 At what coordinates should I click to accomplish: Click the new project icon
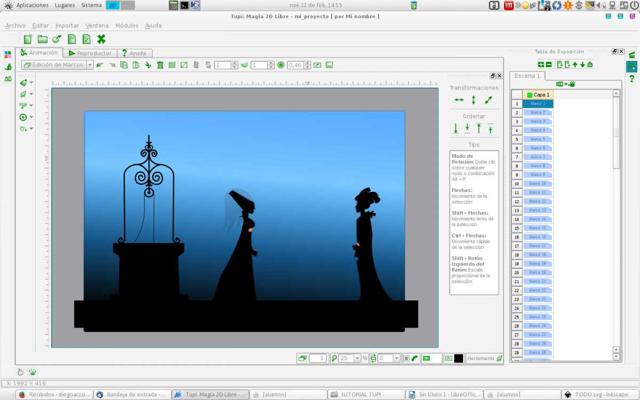[x=28, y=39]
